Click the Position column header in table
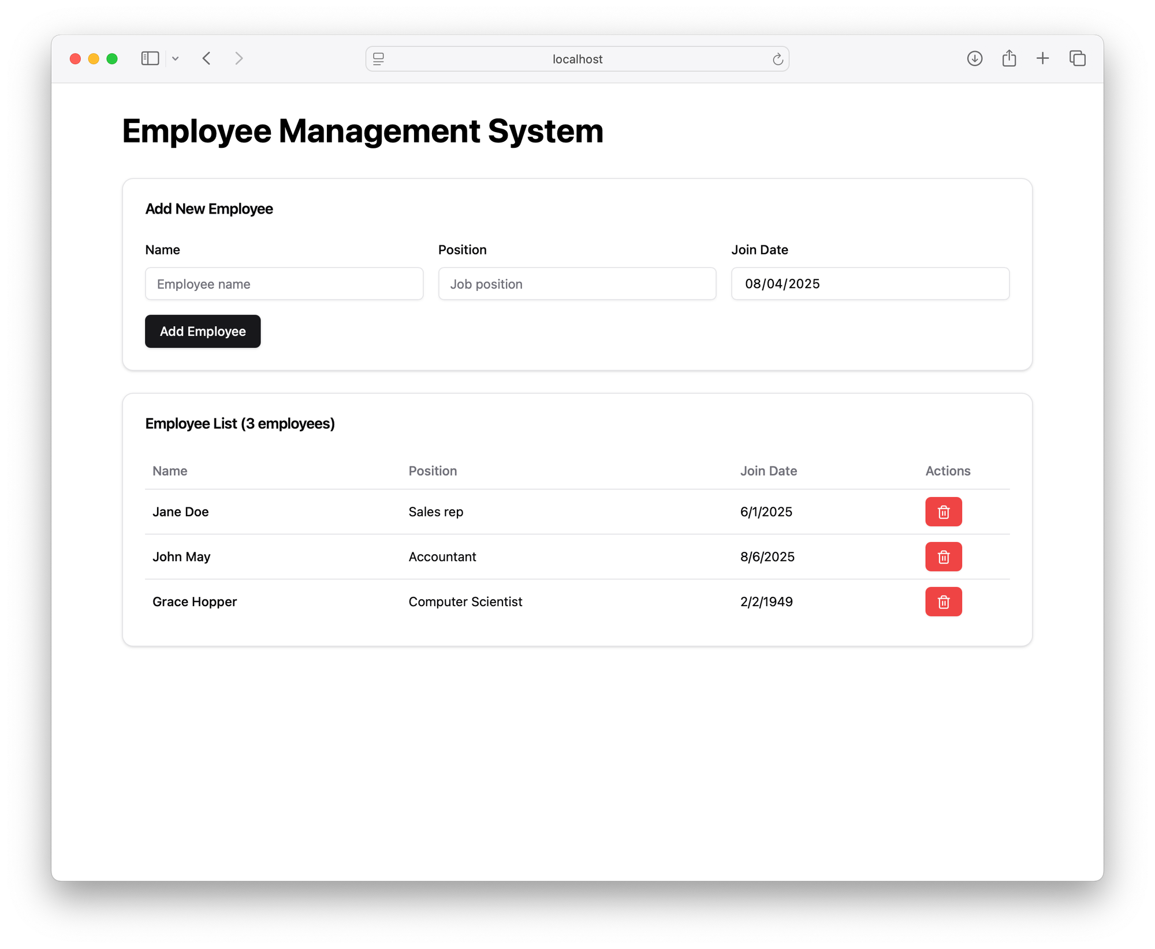 (x=433, y=471)
